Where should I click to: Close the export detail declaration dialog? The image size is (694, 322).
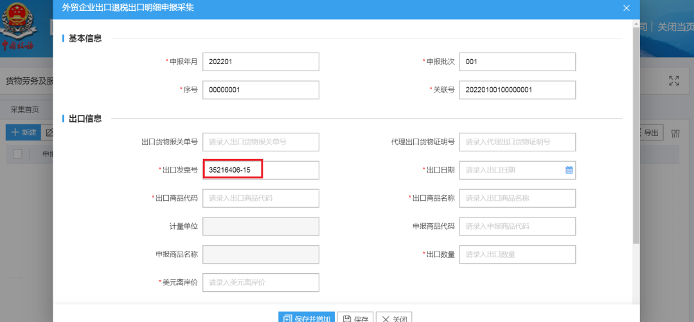(626, 8)
